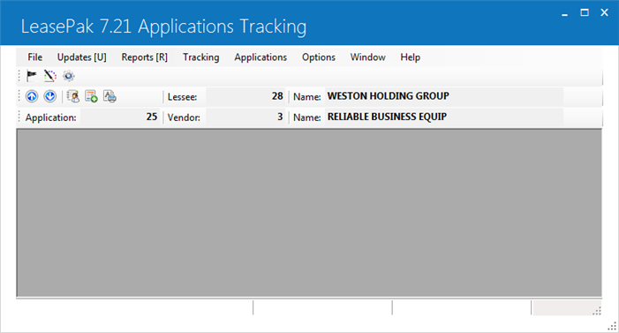Open the Options menu
Screen dimensions: 619x333
tap(319, 57)
